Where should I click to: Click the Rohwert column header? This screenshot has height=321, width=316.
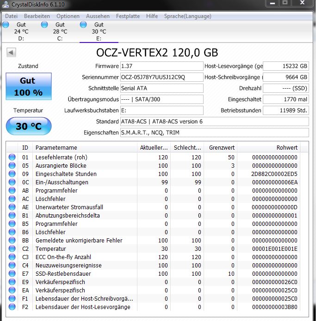pyautogui.click(x=269, y=147)
